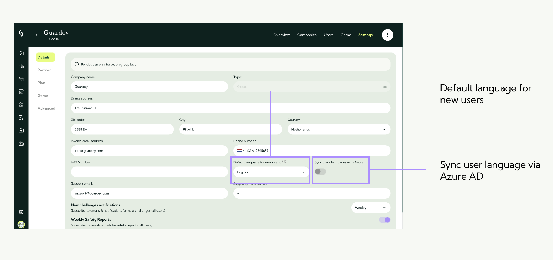Screen dimensions: 553x260
Task: Follow the group level link
Action: [129, 65]
